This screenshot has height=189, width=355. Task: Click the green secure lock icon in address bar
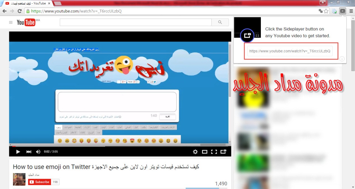[27, 11]
